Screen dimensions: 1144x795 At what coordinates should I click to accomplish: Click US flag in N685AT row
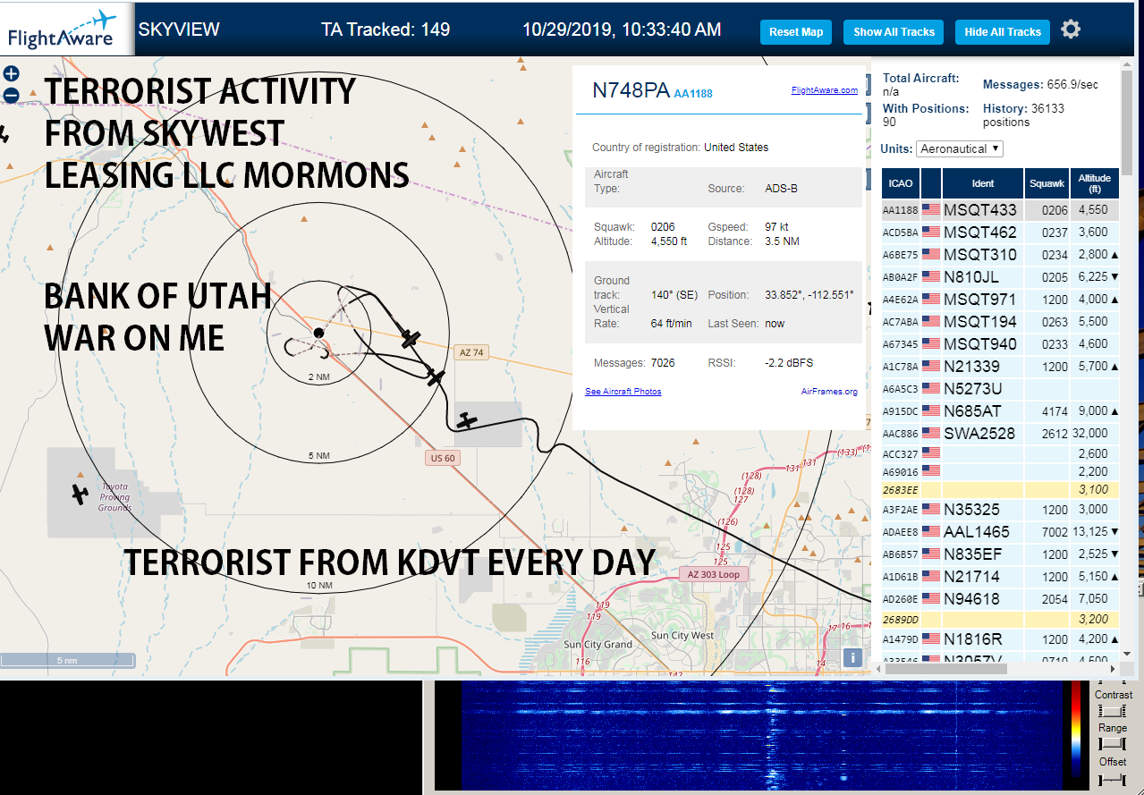pyautogui.click(x=931, y=411)
